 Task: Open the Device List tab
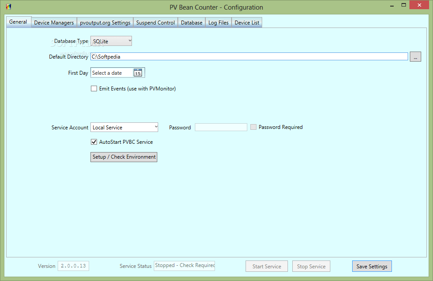247,22
